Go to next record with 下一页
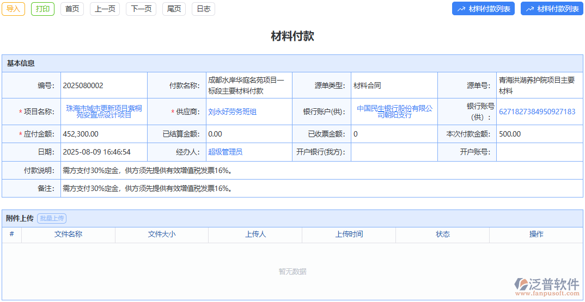 coord(141,9)
